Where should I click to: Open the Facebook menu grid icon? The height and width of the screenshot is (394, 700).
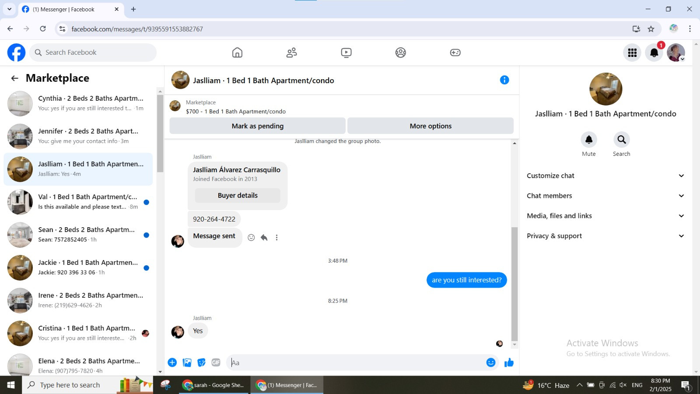coord(632,53)
